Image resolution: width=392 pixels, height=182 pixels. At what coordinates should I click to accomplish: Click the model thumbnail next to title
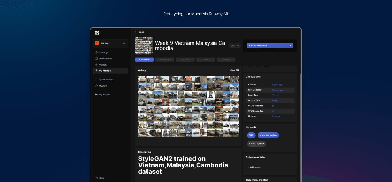tap(144, 45)
